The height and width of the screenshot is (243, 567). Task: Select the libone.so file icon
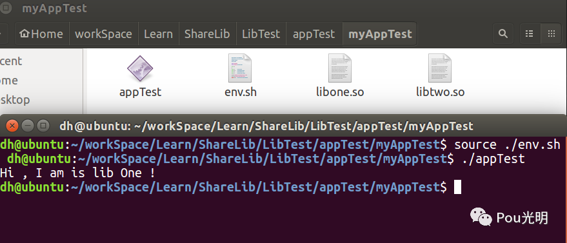click(x=339, y=68)
